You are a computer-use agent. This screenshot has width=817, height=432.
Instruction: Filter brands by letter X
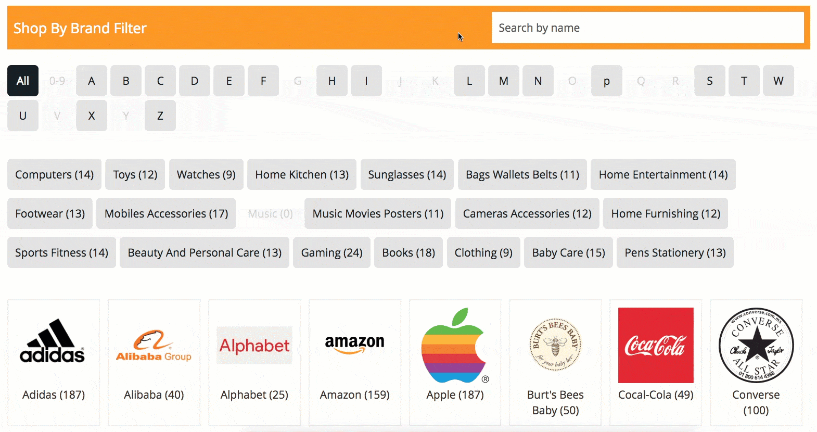(x=92, y=116)
